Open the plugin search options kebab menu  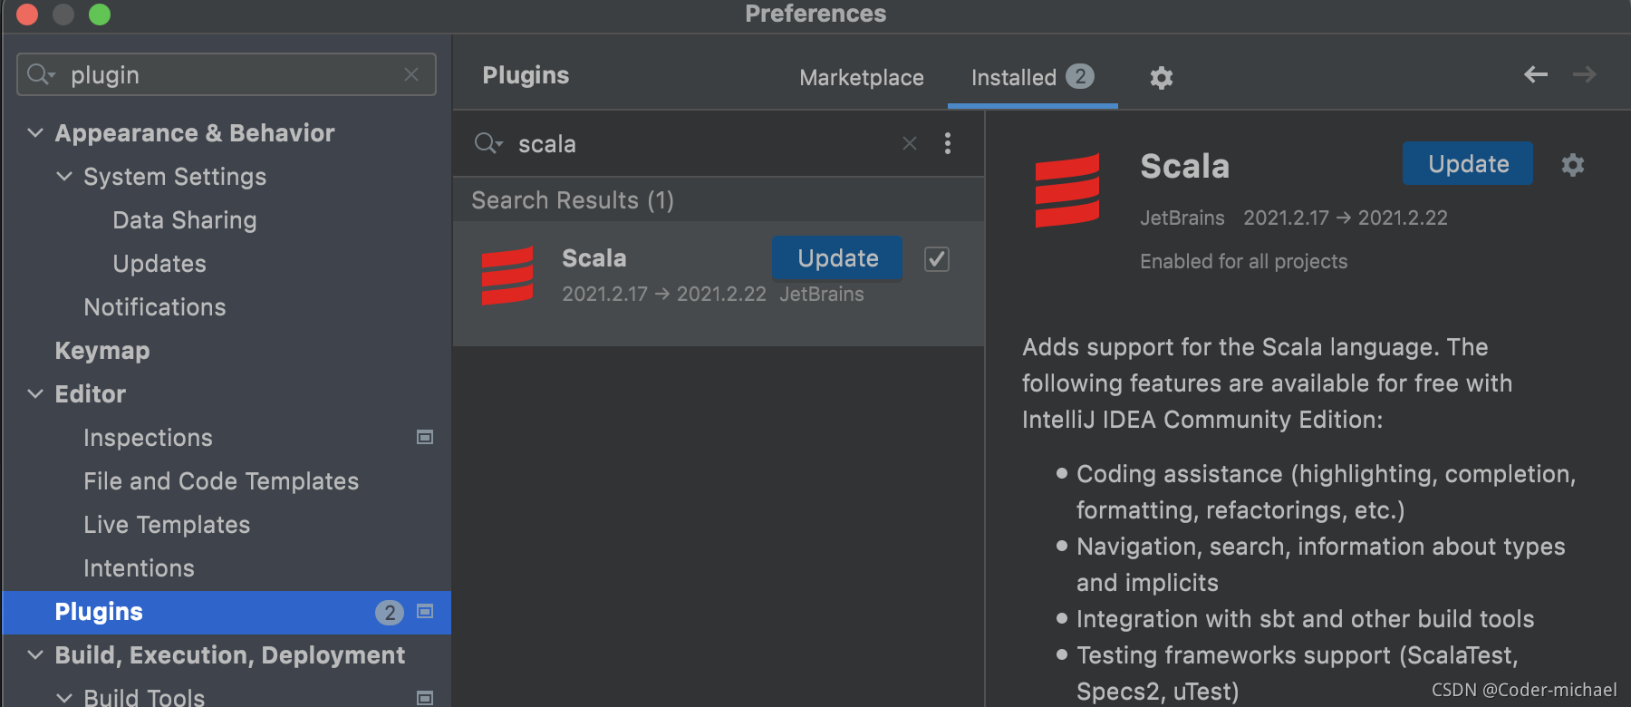point(948,143)
